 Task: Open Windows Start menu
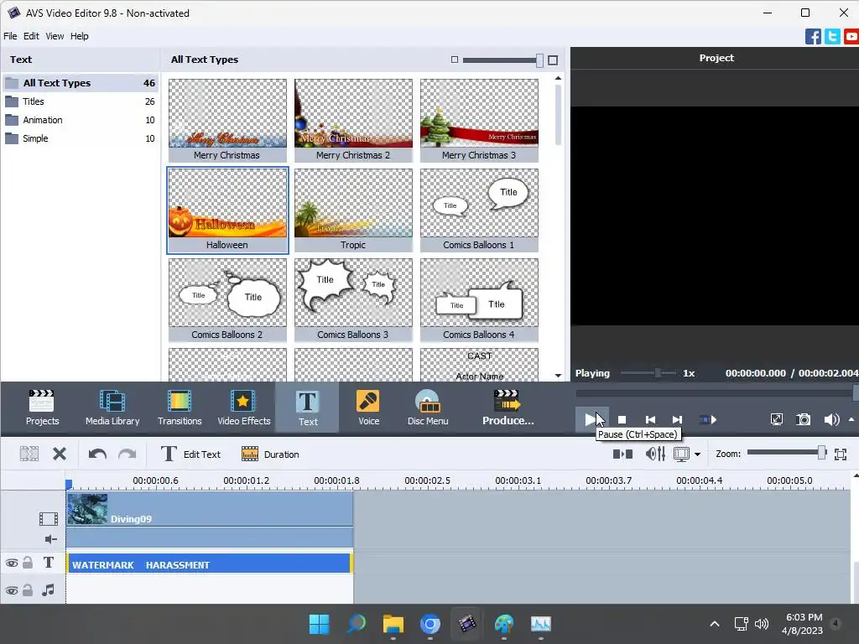click(x=319, y=624)
